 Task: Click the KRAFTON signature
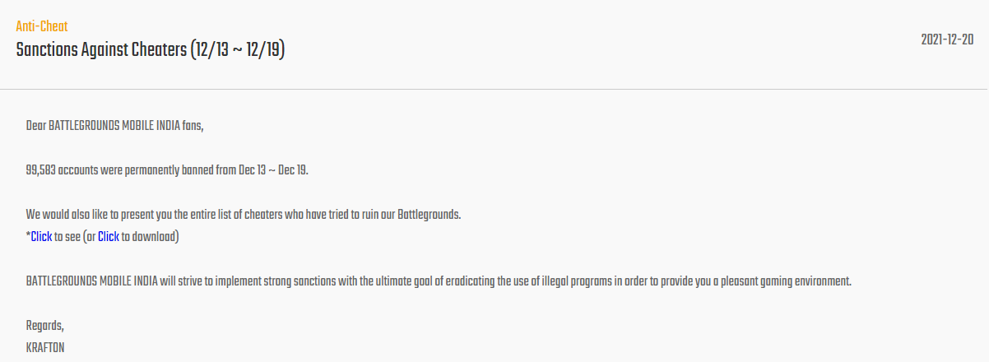45,348
